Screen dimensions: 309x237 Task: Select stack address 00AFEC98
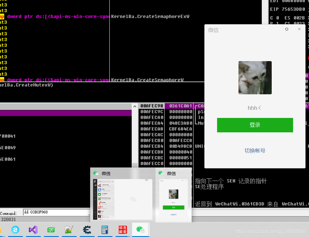tap(152, 106)
